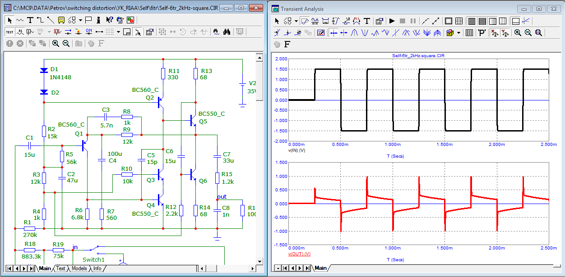Click the Valley cursor function icon
This screenshot has height=277, width=565.
365,32
